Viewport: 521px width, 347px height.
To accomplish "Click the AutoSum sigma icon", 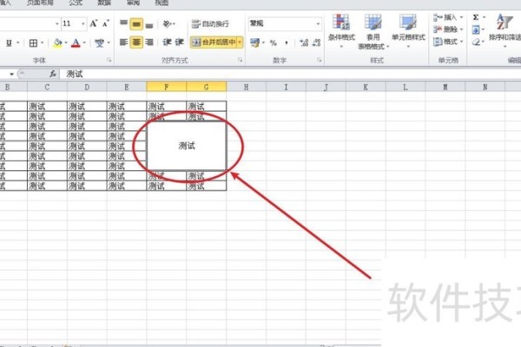I will pyautogui.click(x=476, y=17).
